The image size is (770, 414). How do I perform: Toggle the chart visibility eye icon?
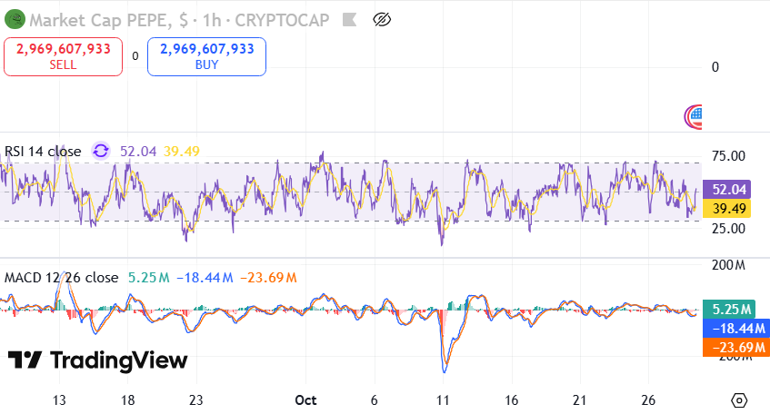382,19
